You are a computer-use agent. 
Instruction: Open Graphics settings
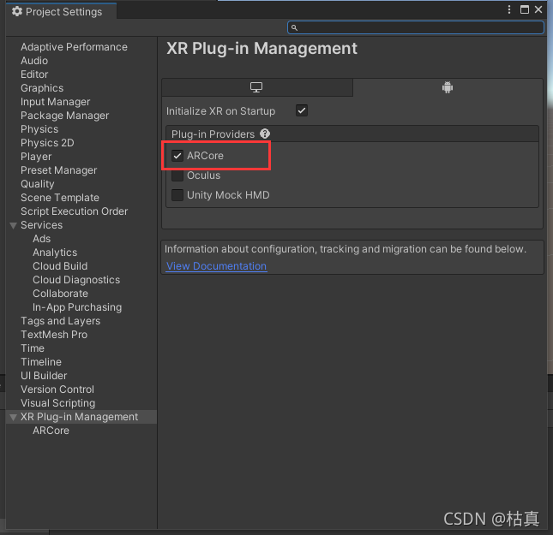[x=42, y=88]
